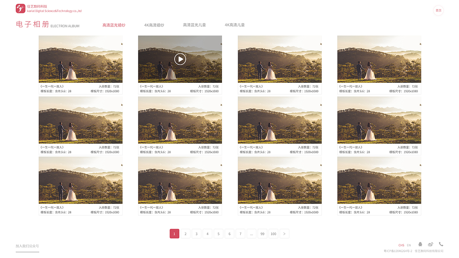Switch language to CHS
Viewport: 459px width, 258px height.
click(401, 245)
